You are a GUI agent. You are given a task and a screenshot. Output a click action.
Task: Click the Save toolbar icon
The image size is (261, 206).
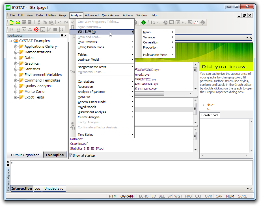(24, 22)
